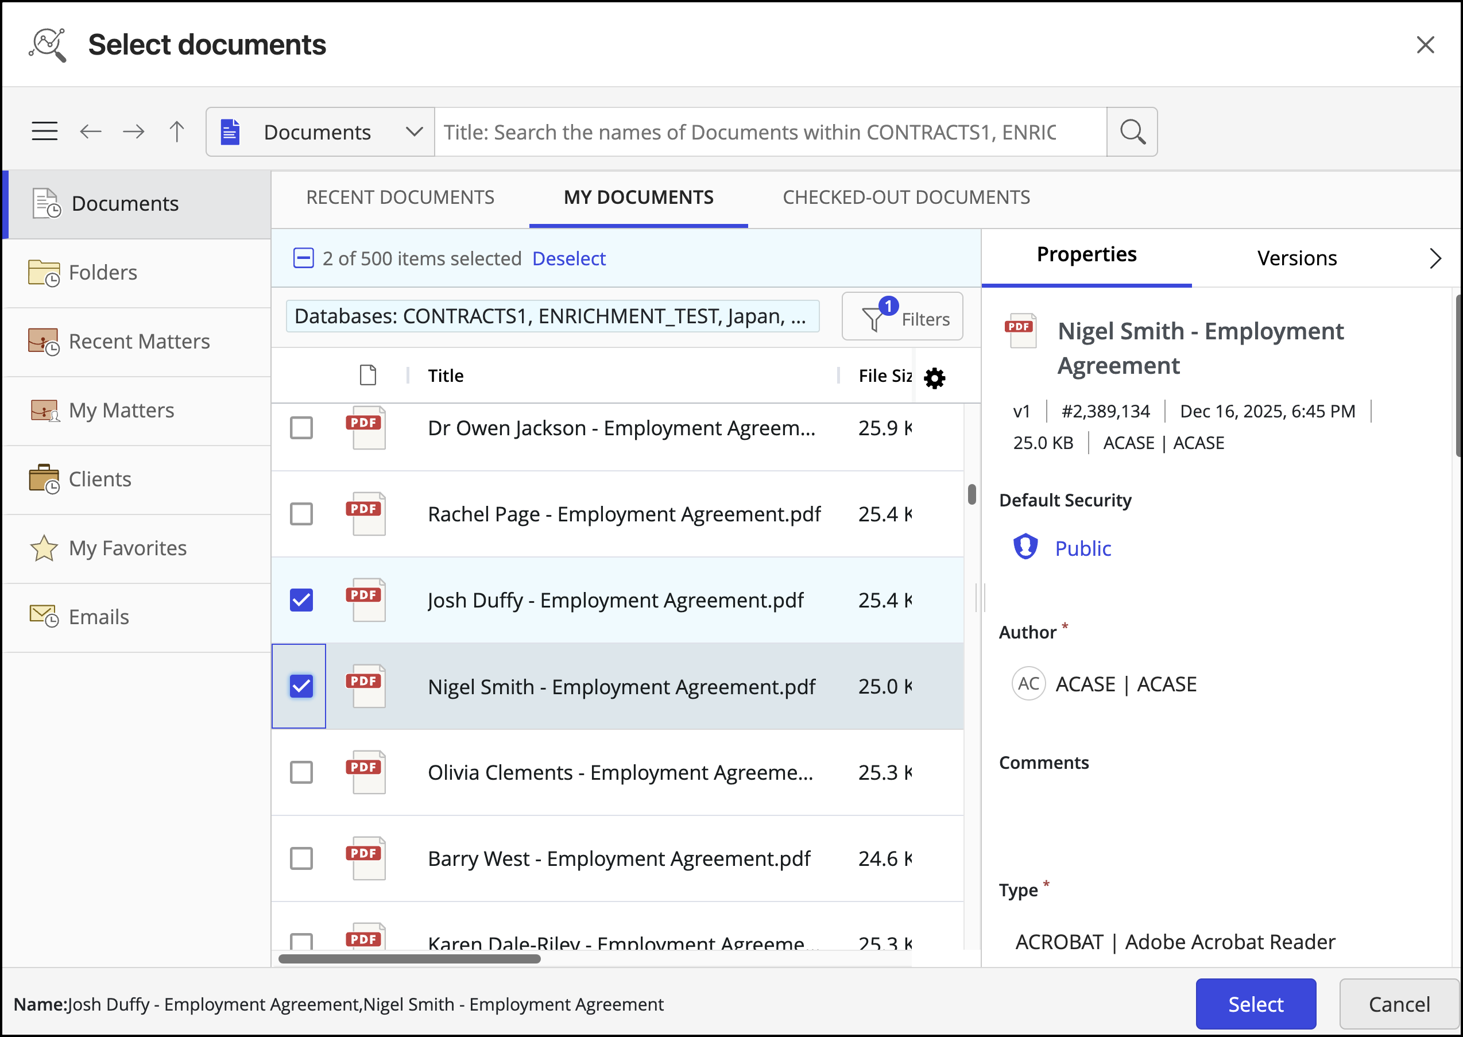Uncheck Josh Duffy Employment Agreement checkbox

coord(301,600)
